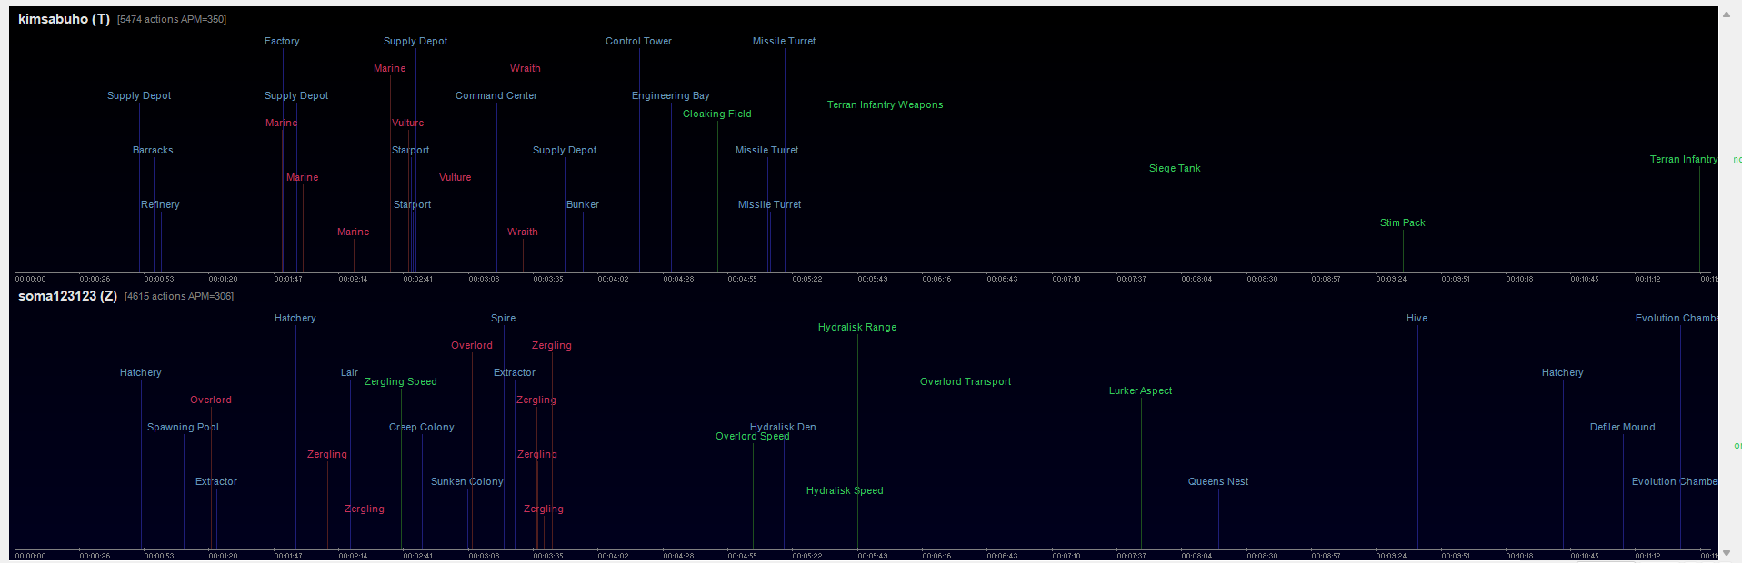Click the '4615 actions APM=306' text
The image size is (1742, 563).
pyautogui.click(x=179, y=296)
